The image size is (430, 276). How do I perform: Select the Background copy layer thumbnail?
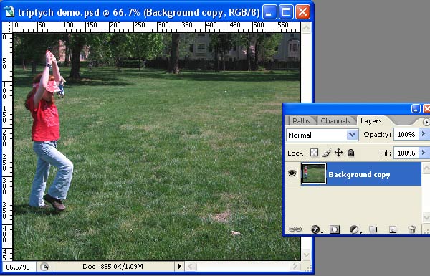pos(314,173)
